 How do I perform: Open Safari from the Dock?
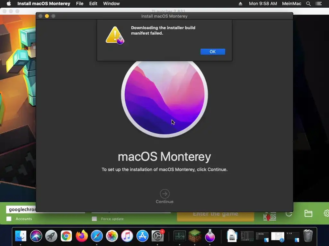[x=97, y=236]
